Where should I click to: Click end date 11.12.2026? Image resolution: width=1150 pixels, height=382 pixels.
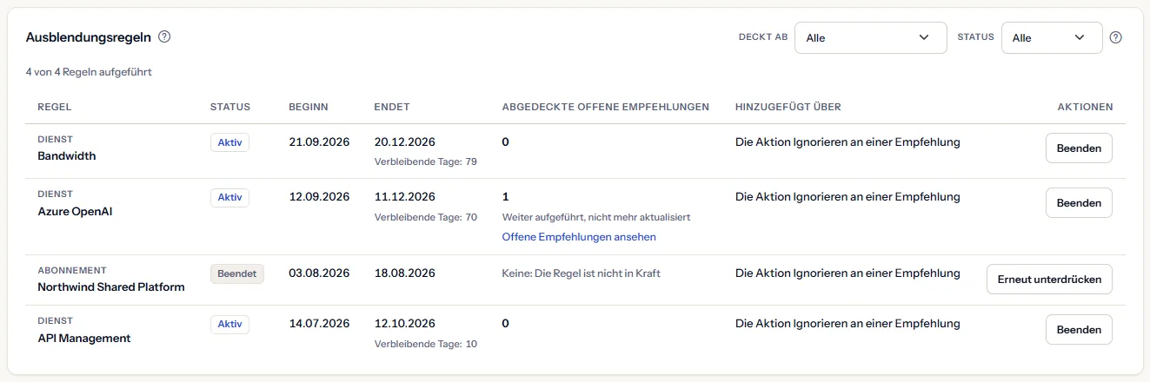click(404, 197)
